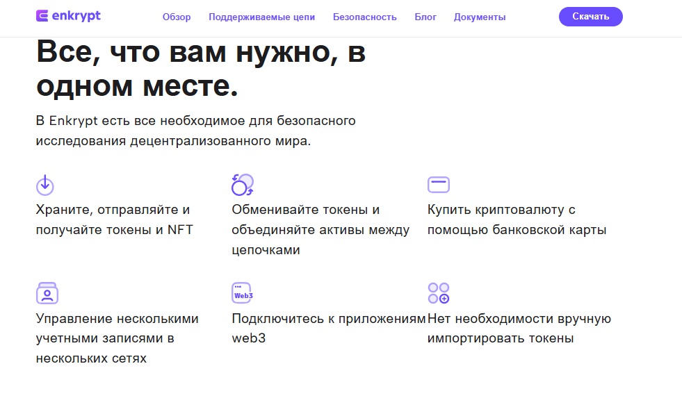
Task: Click heading 'Все, что вам нужно, в одном месте.'
Action: click(x=201, y=69)
